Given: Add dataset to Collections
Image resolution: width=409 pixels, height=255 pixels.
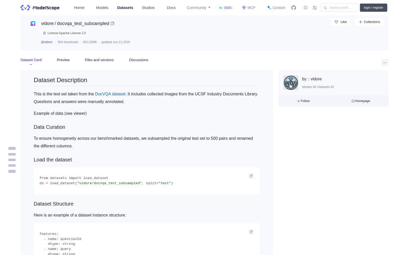Looking at the screenshot, I should [x=369, y=22].
